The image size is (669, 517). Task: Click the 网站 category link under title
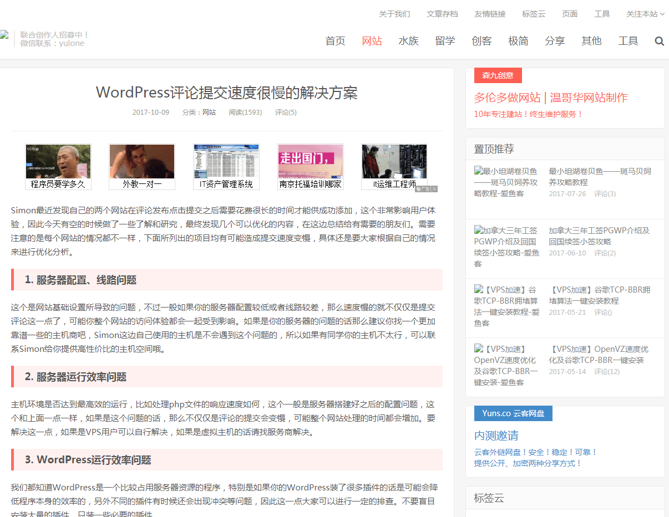point(209,112)
